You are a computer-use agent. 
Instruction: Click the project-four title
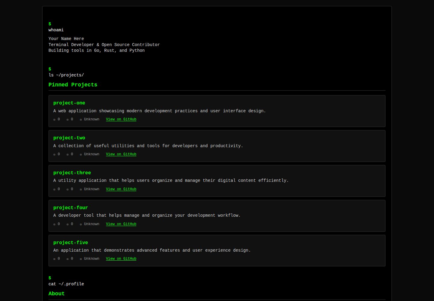click(x=71, y=208)
